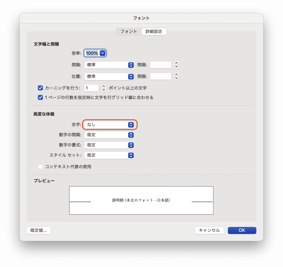Open the 数字の間隔 dropdown

(x=109, y=135)
